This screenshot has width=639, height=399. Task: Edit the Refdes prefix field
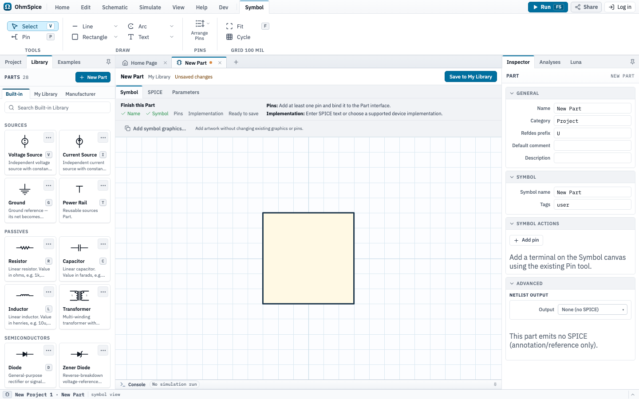tap(592, 133)
